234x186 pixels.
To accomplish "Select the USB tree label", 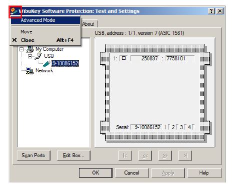I will [x=49, y=56].
